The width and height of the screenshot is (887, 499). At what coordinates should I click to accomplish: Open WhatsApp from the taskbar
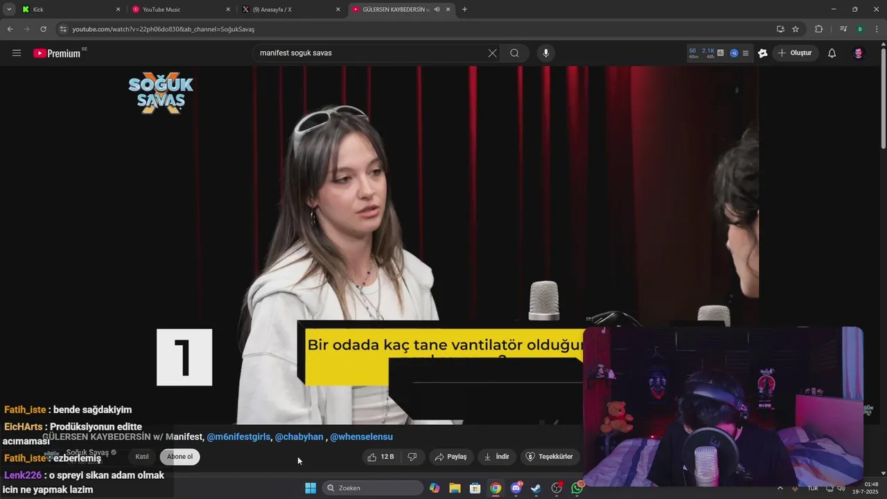tap(577, 488)
